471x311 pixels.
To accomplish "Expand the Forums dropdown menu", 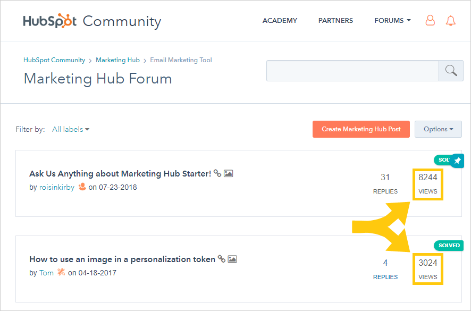I will tap(392, 21).
